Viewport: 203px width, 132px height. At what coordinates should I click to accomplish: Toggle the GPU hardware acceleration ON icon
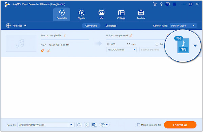click(x=94, y=125)
